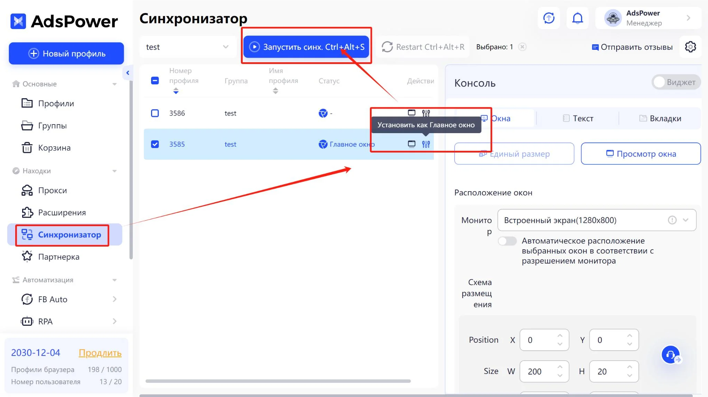The image size is (708, 397).
Task: Click the notification bell icon
Action: (x=577, y=18)
